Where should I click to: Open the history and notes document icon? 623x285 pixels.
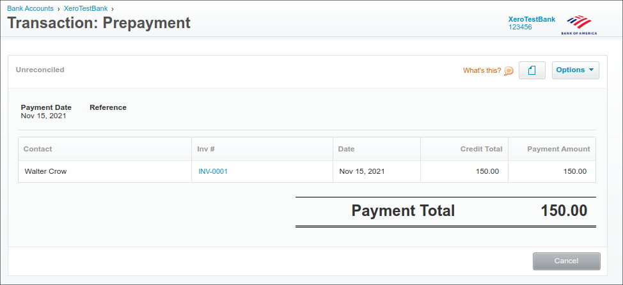pyautogui.click(x=532, y=70)
